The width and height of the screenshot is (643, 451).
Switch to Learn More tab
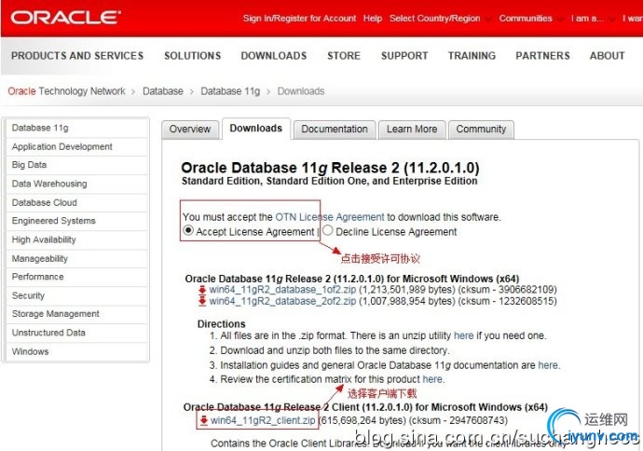[x=412, y=130]
